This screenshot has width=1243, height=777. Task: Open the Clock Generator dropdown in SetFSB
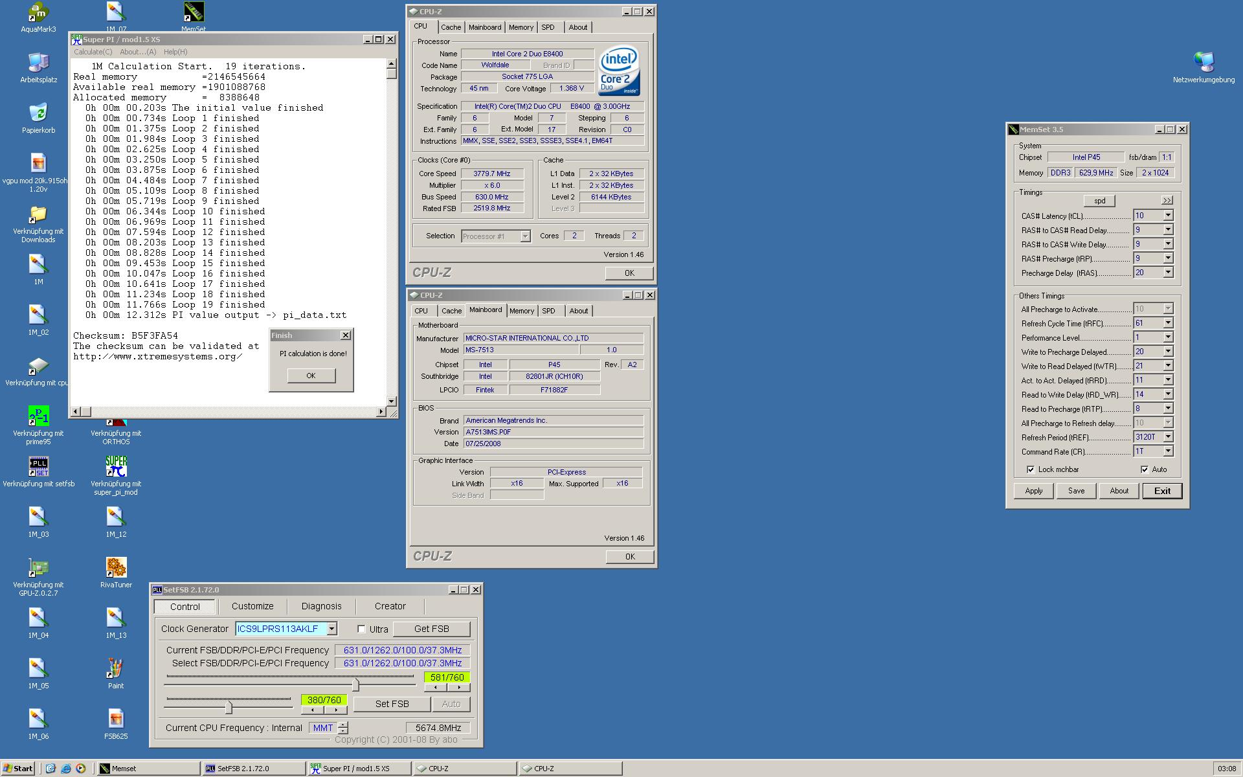tap(331, 629)
